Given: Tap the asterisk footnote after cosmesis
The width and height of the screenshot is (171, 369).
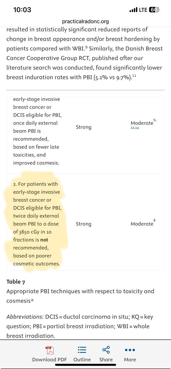Looking at the screenshot, I should click(x=32, y=301).
